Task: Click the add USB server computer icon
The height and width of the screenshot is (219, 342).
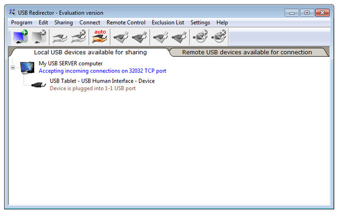Action: [21, 37]
